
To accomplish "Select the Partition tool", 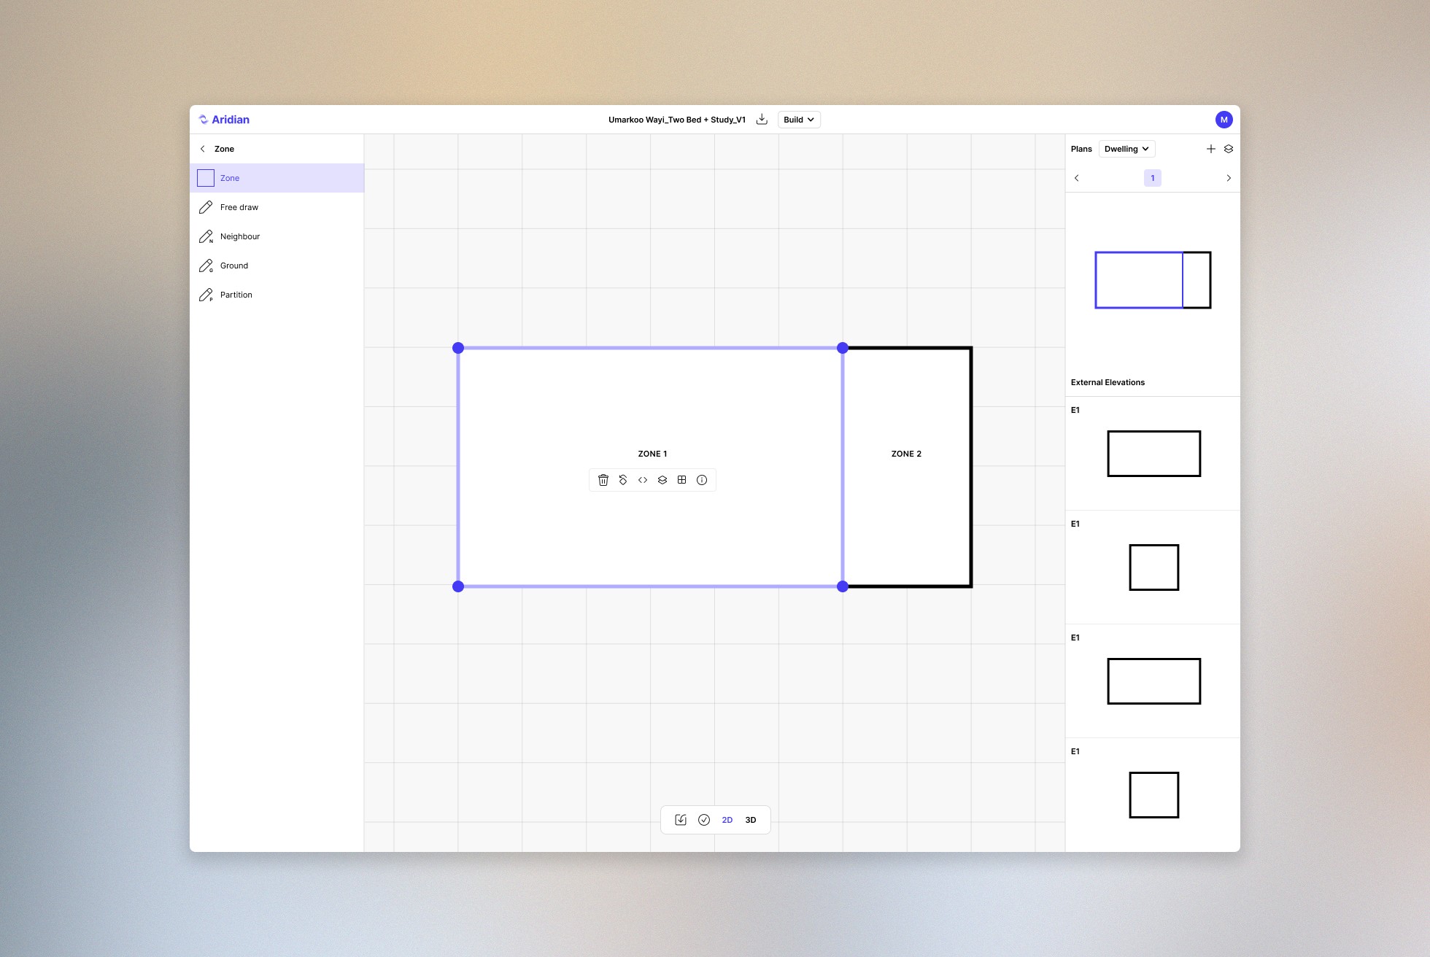I will tap(236, 295).
